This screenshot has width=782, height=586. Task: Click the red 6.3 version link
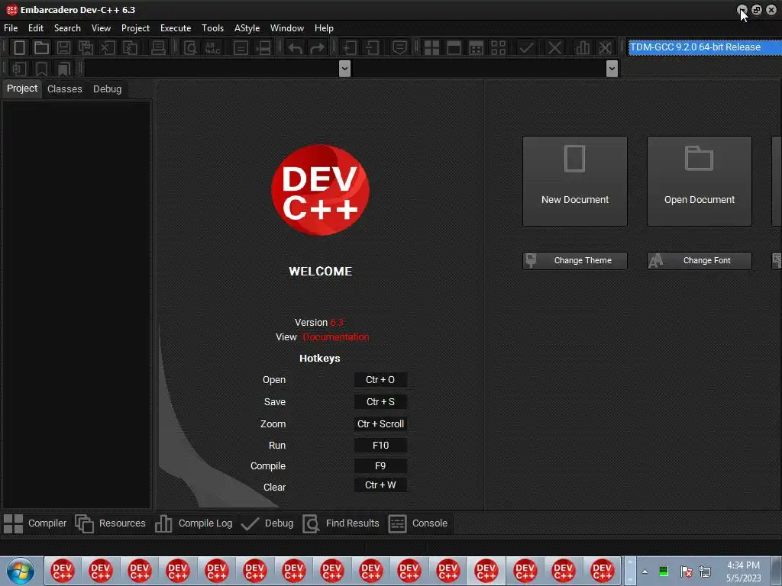[x=337, y=323]
